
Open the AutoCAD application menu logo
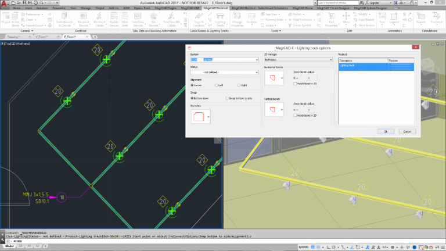pyautogui.click(x=3, y=3)
